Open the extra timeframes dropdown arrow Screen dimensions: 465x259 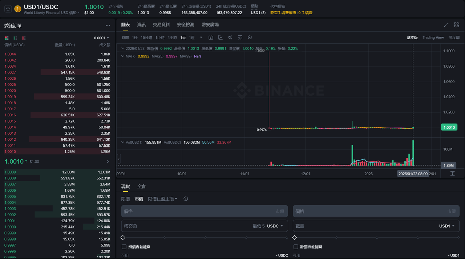click(201, 37)
